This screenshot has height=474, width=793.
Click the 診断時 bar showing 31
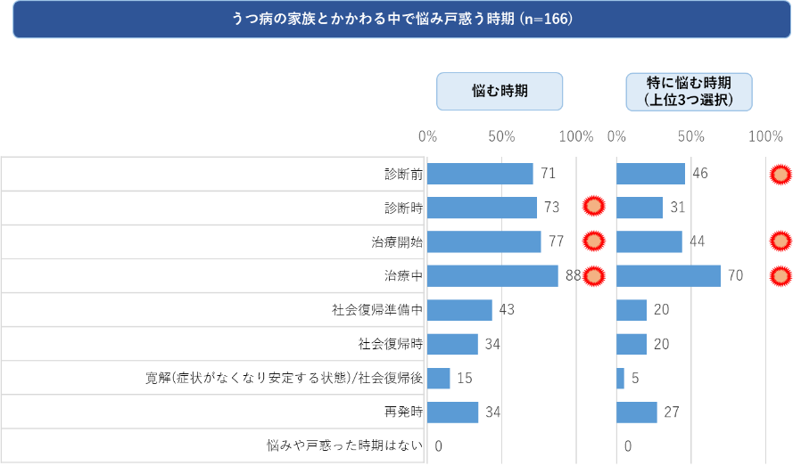coord(640,208)
